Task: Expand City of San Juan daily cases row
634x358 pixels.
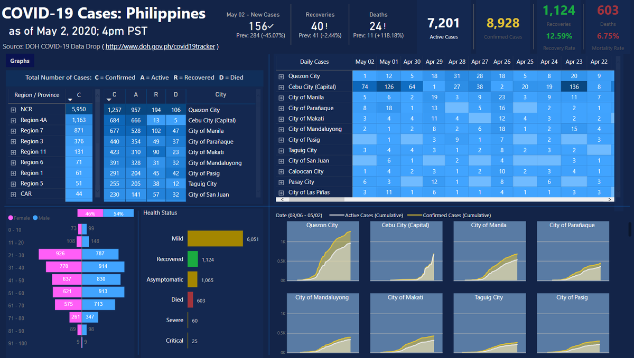Action: coord(281,161)
